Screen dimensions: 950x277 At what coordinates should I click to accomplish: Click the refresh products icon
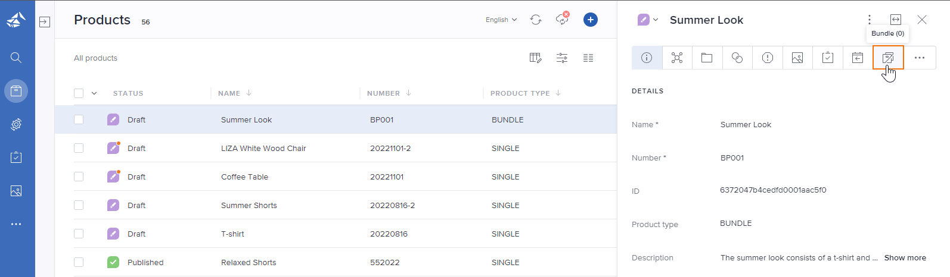click(x=536, y=20)
